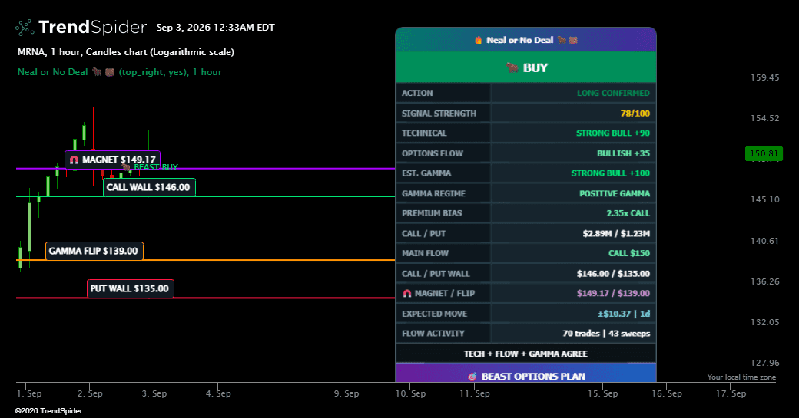Click the TrendSpider brand name
Image resolution: width=799 pixels, height=418 pixels.
click(x=92, y=27)
